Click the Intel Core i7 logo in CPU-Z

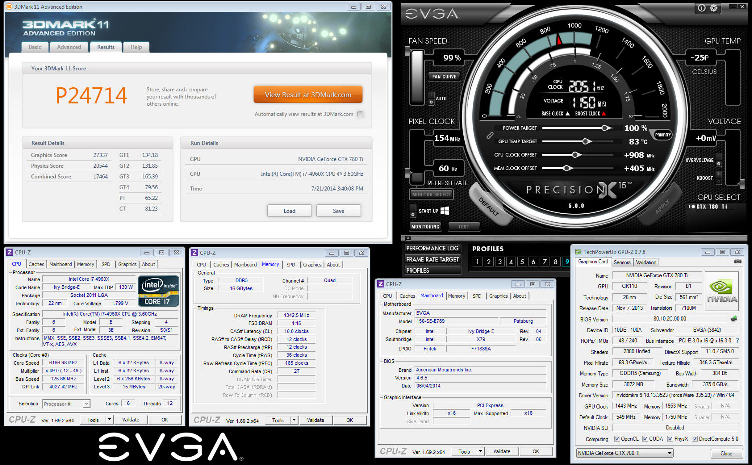click(x=158, y=291)
